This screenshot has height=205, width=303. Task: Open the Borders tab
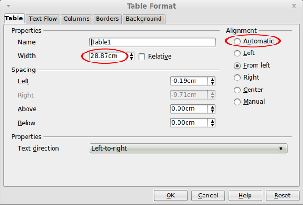point(107,19)
